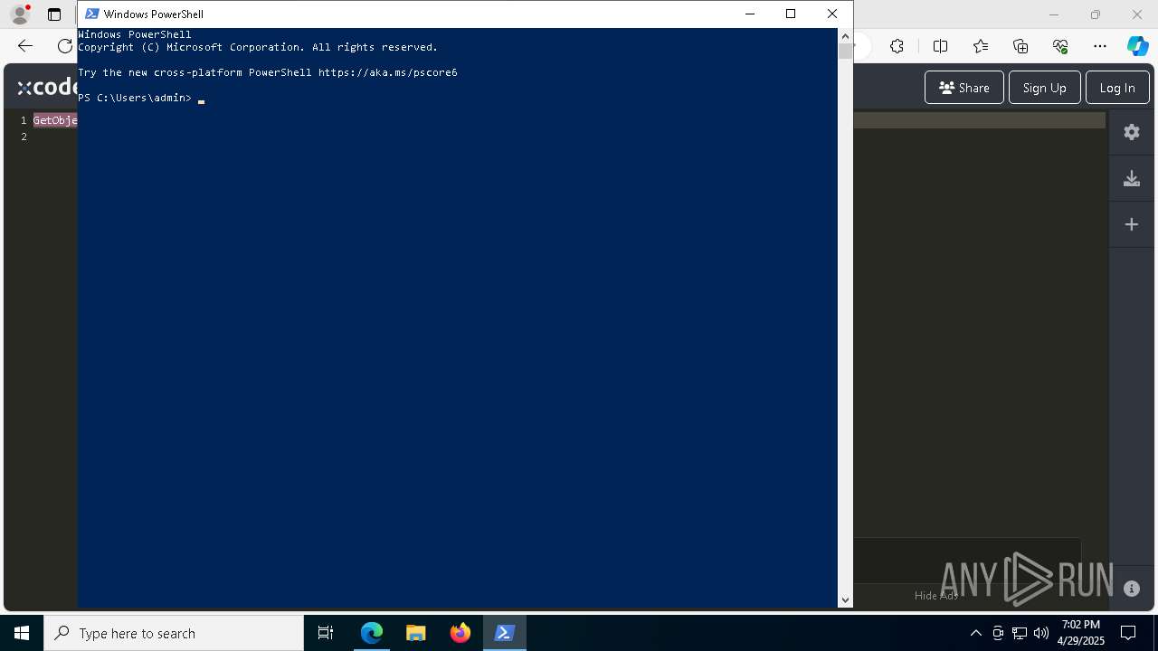Click the Share button
This screenshot has height=651, width=1158.
[x=964, y=88]
